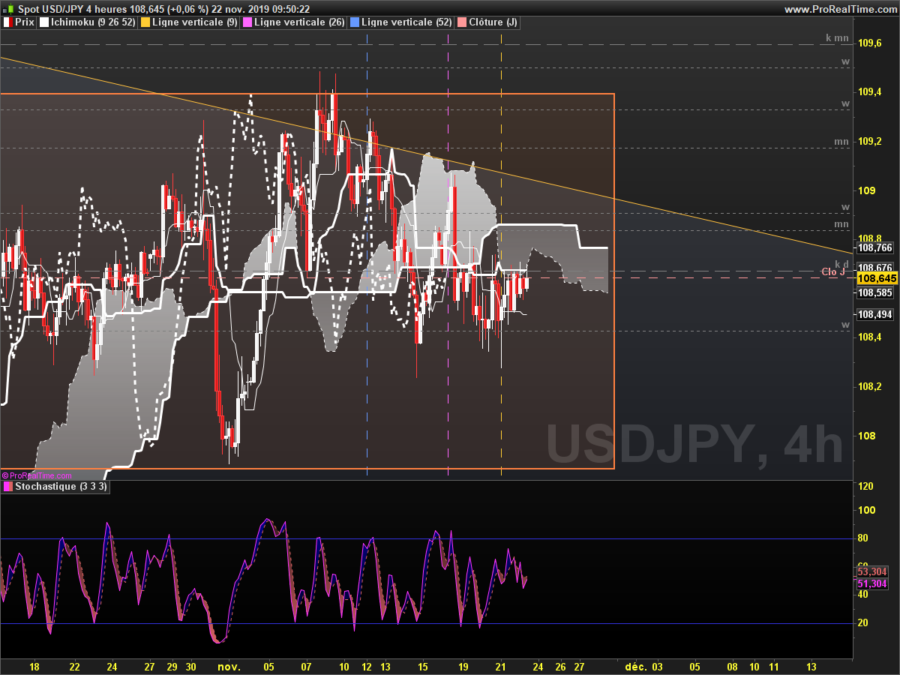Click the 18 date axis label
Viewport: 900px width, 675px height.
pyautogui.click(x=34, y=666)
